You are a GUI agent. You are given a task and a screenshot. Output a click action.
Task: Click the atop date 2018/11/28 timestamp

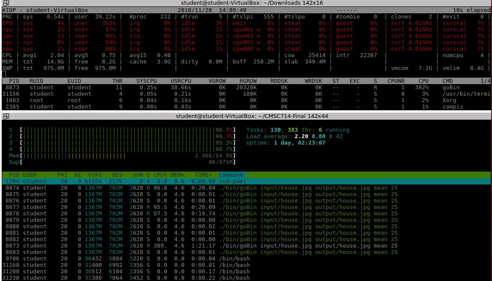click(194, 10)
